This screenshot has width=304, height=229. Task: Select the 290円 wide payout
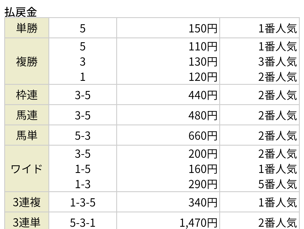pyautogui.click(x=203, y=184)
